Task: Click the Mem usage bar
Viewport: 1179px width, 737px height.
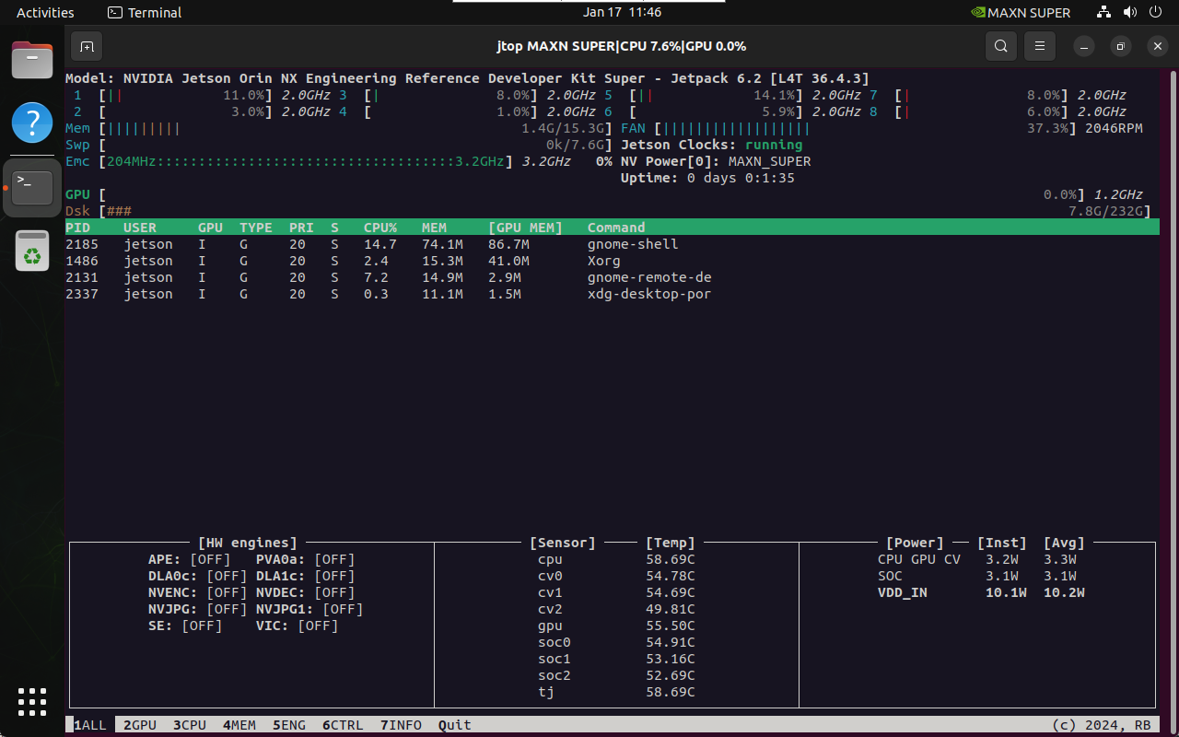Action: coord(356,128)
